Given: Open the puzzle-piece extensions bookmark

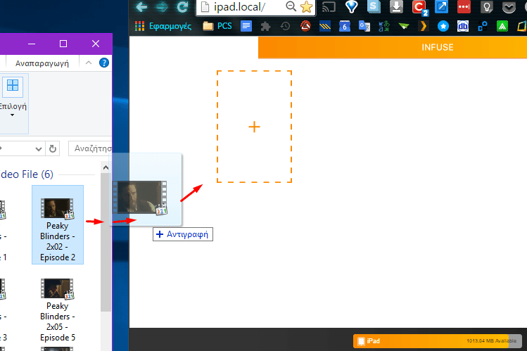Looking at the screenshot, I should tap(265, 26).
